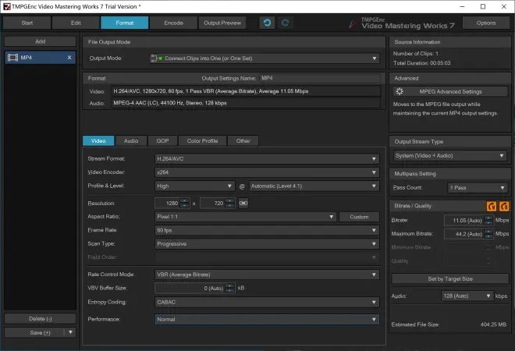Click the MP4 film strip icon

click(12, 58)
